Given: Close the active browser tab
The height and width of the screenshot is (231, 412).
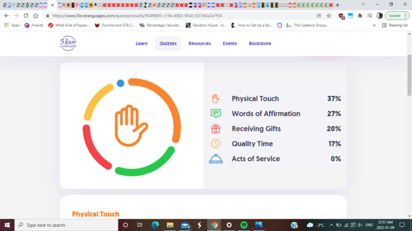Looking at the screenshot, I should (53, 5).
